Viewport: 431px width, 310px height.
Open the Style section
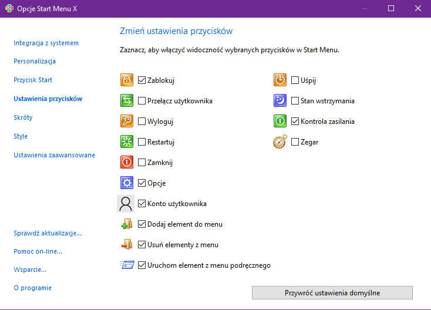click(x=21, y=136)
